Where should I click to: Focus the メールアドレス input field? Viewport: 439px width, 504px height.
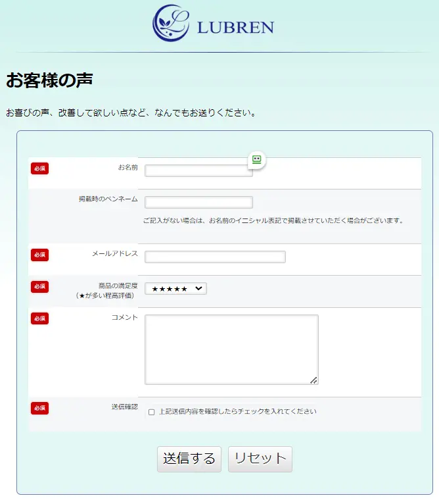point(215,257)
